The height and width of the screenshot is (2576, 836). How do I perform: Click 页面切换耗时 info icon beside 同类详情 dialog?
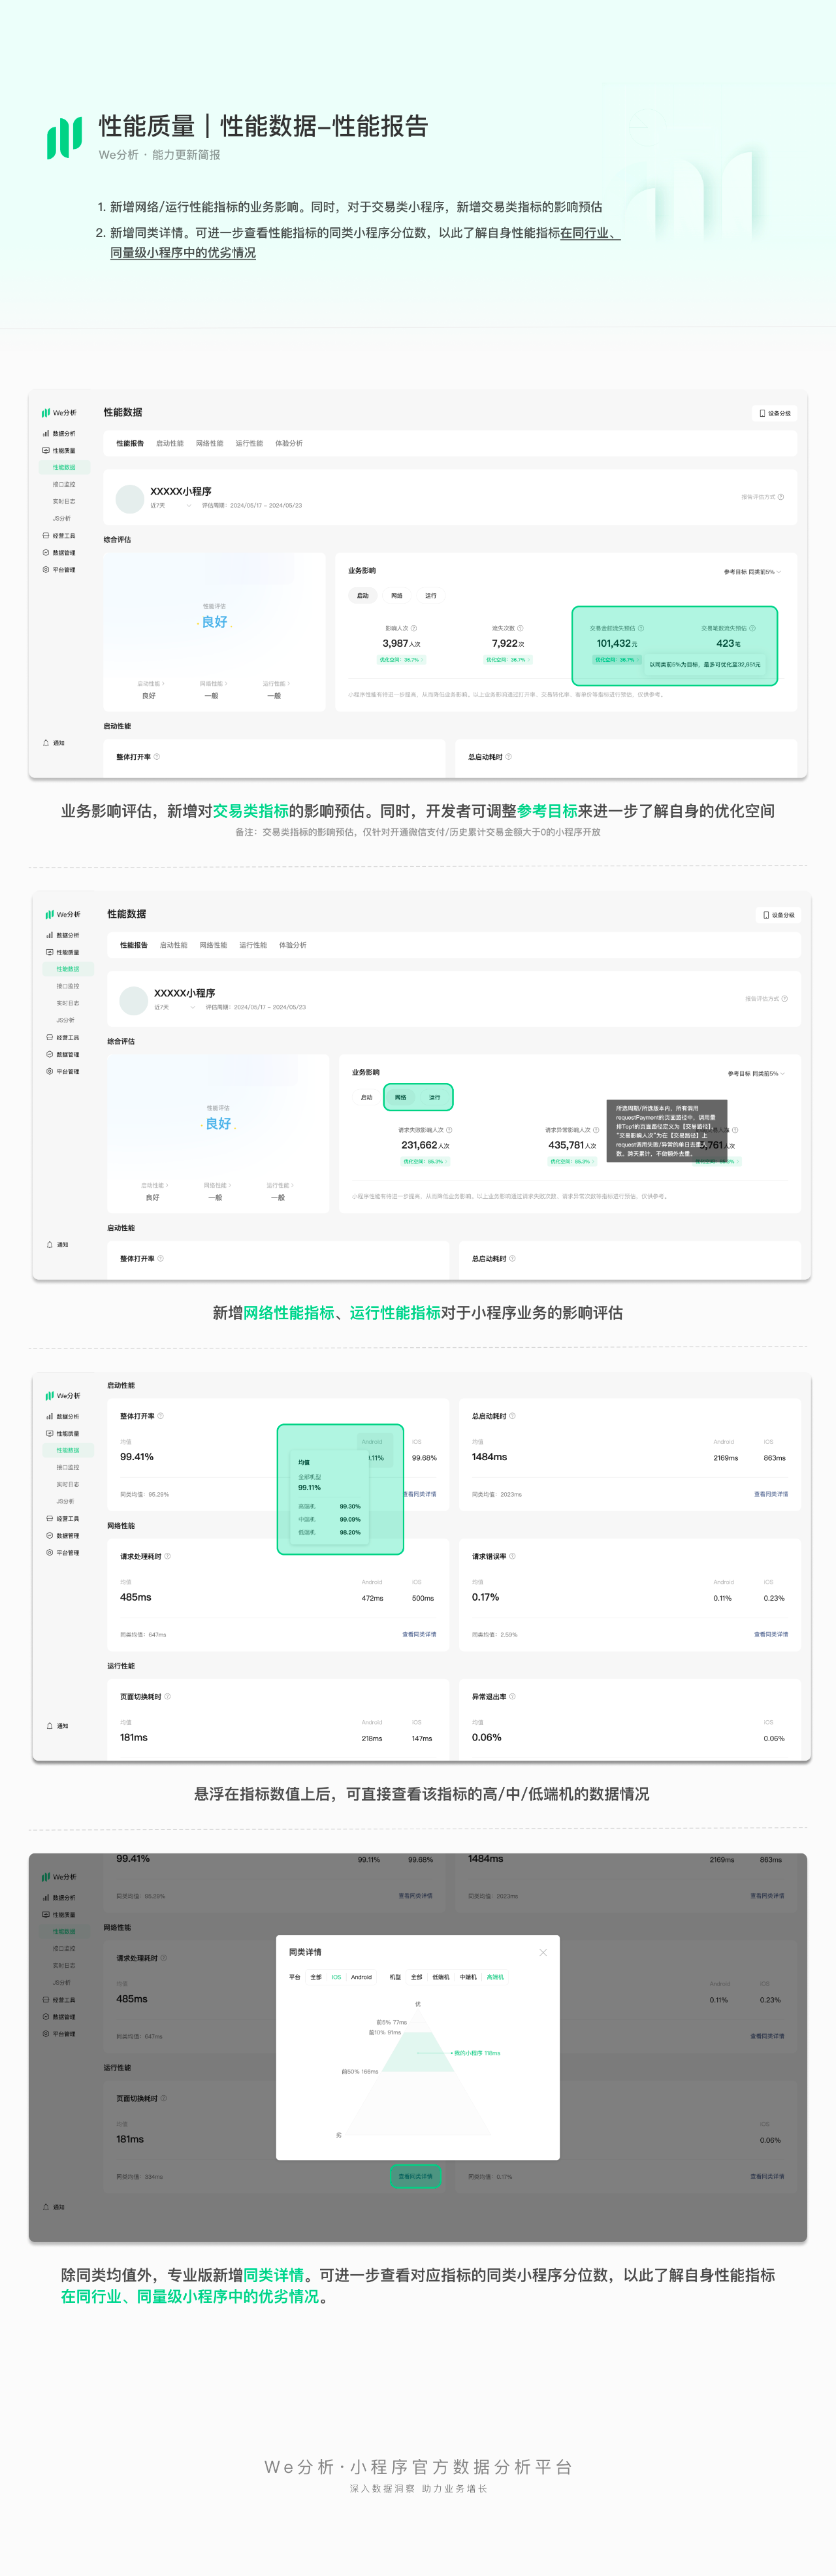164,2098
